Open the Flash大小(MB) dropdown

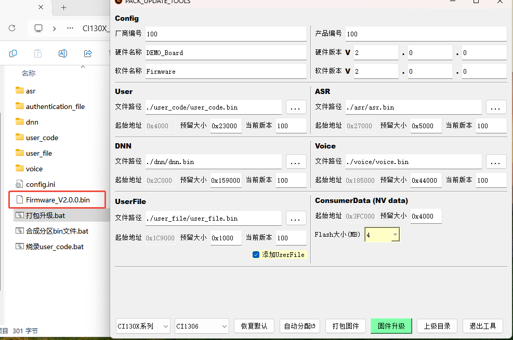[x=382, y=234]
